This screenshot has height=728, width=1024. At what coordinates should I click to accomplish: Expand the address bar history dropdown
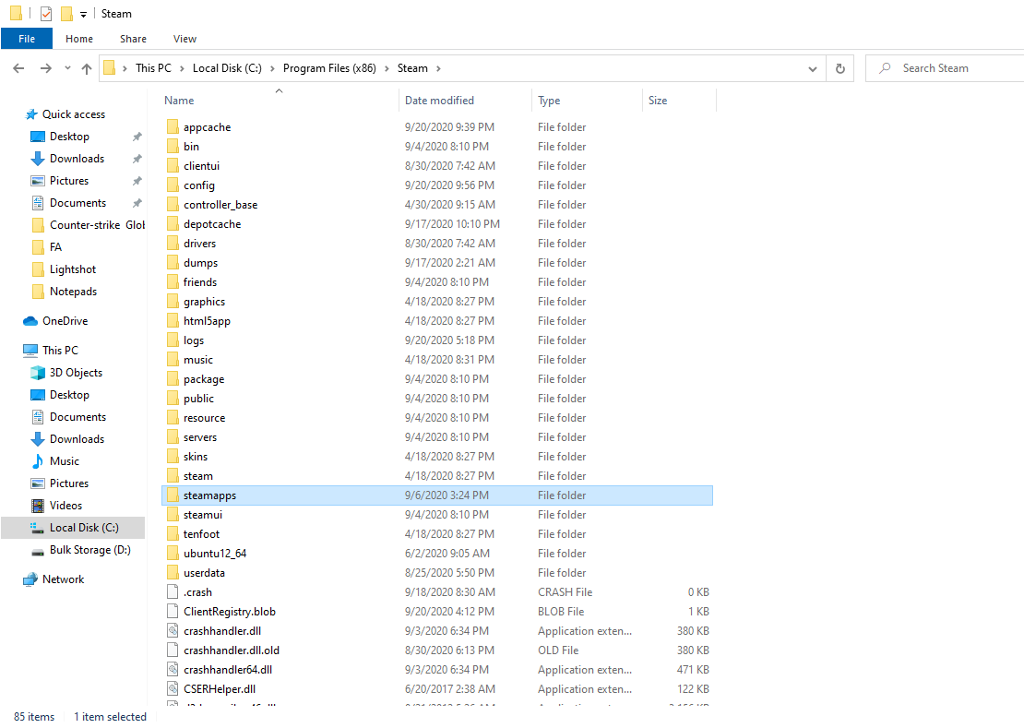tap(813, 68)
